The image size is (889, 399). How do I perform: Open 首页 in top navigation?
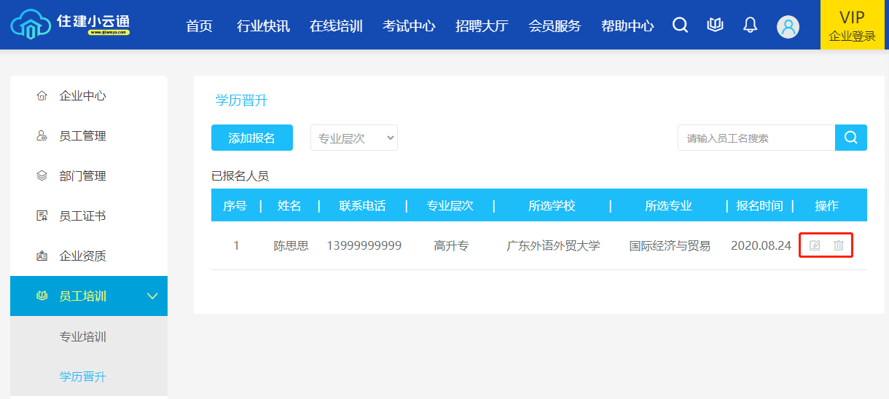199,26
